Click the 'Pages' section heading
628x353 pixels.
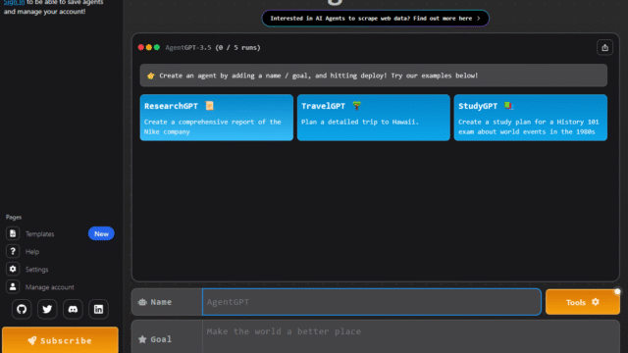tap(14, 217)
